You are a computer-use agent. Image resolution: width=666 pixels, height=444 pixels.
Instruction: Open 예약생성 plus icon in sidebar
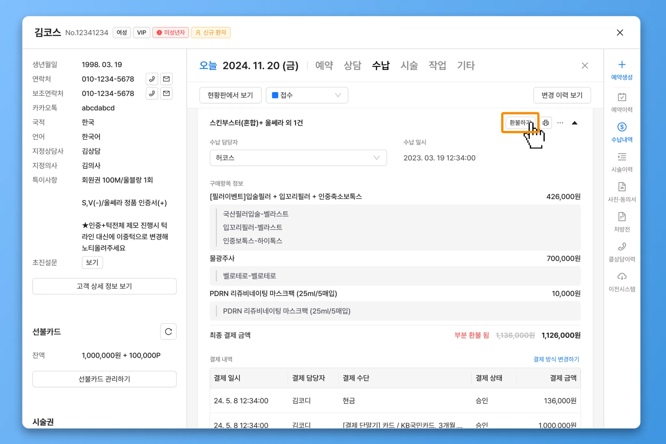[x=621, y=65]
